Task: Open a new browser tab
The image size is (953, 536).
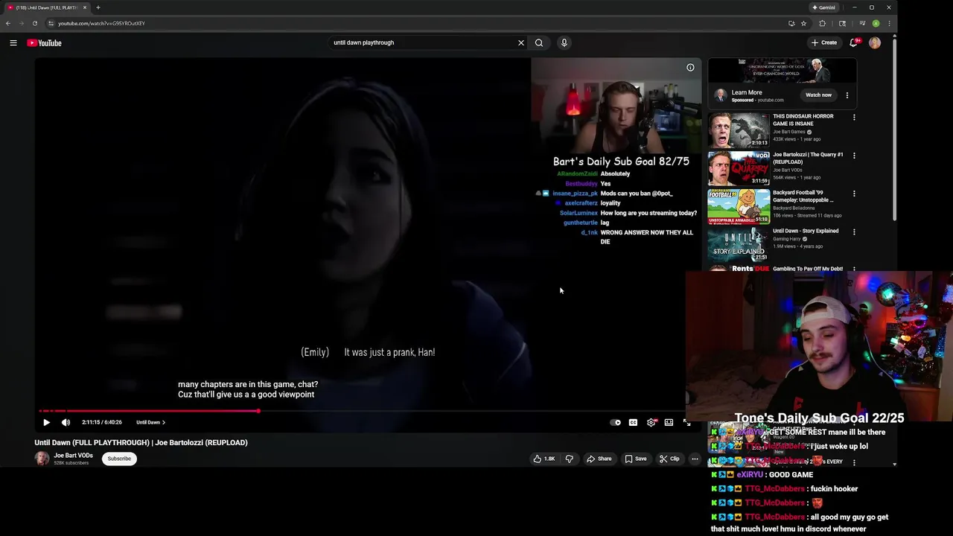Action: click(x=98, y=7)
